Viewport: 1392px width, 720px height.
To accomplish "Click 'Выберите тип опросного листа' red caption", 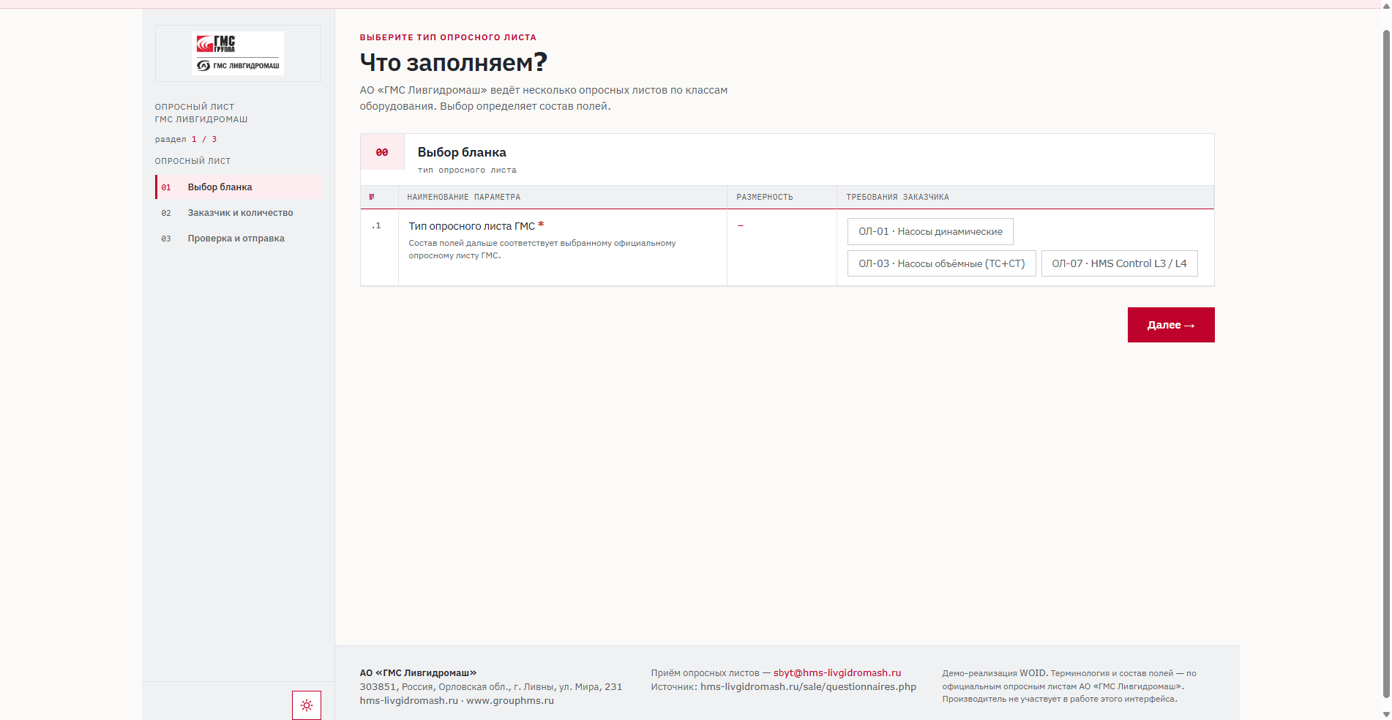I will tap(448, 37).
